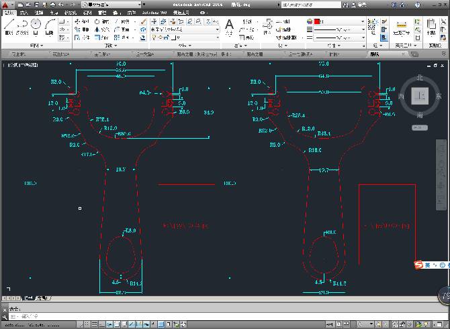Activate the Copy tool in Modify panel
The width and height of the screenshot is (450, 329).
tap(81, 29)
